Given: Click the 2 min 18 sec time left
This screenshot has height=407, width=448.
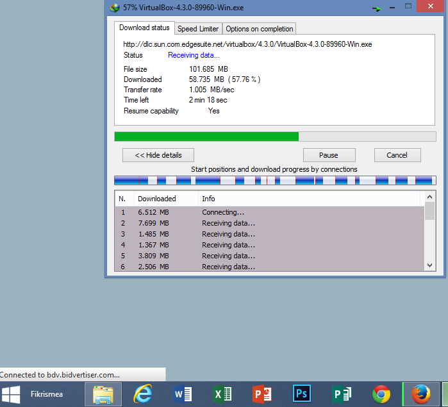Looking at the screenshot, I should coord(208,100).
